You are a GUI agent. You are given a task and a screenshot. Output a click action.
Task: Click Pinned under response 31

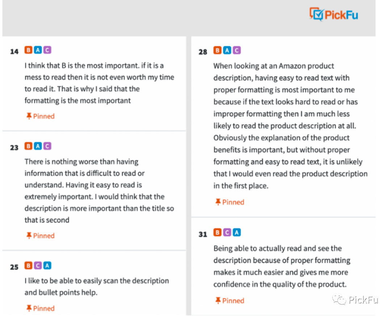230,300
